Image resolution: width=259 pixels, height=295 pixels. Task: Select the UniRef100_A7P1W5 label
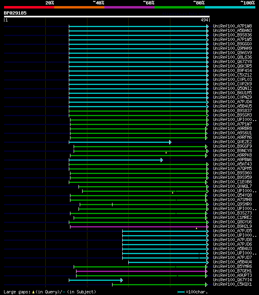232,39
